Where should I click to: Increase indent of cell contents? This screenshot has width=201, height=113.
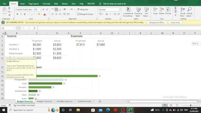click(x=68, y=14)
